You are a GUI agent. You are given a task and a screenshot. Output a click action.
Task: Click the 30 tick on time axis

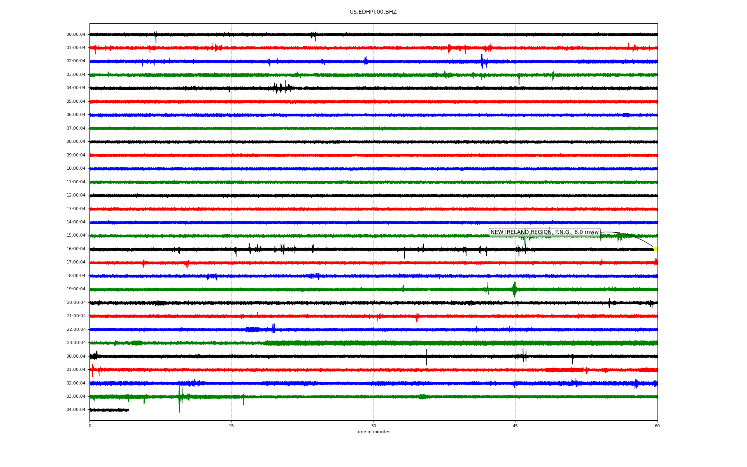click(x=373, y=426)
